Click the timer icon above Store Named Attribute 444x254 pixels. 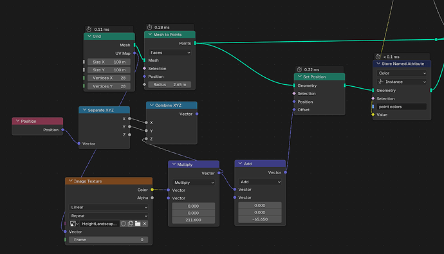tap(378, 57)
